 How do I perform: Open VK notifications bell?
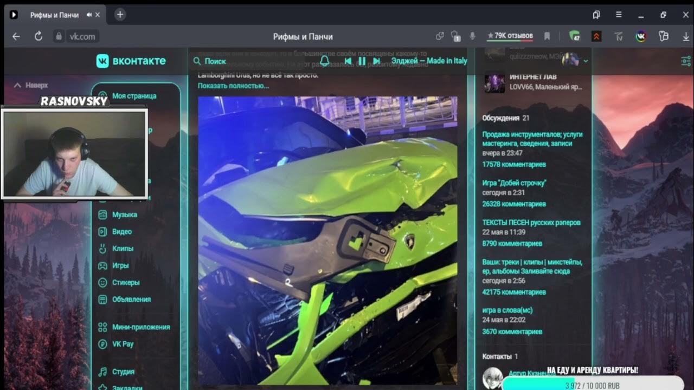pos(325,61)
